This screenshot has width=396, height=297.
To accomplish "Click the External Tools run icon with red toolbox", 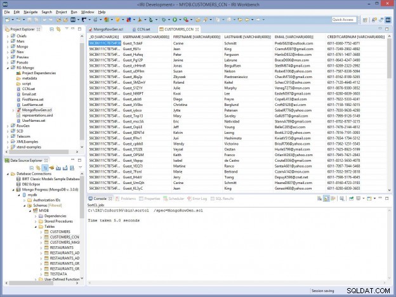I will [185, 20].
